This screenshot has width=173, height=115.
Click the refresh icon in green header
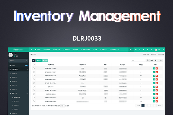point(140,50)
